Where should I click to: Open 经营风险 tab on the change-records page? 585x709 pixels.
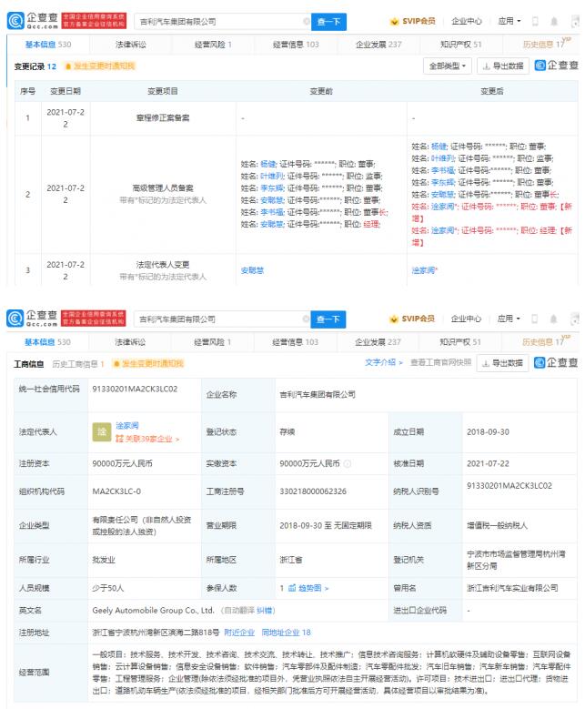tap(213, 45)
